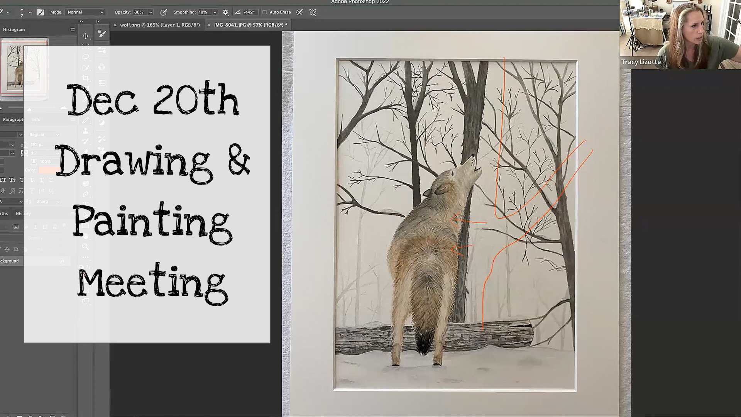Toggle pressure for size icon
Image resolution: width=741 pixels, height=417 pixels.
(x=299, y=12)
